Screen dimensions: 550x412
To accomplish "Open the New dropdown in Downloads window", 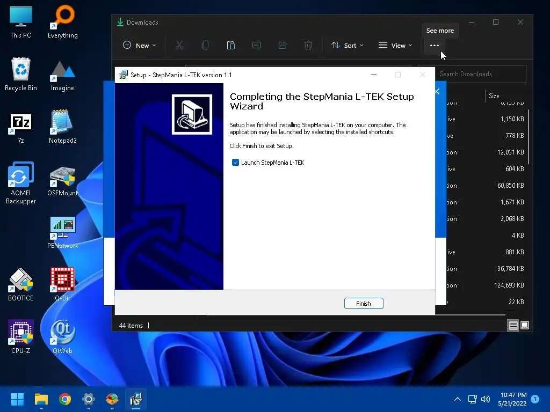I will coord(139,45).
